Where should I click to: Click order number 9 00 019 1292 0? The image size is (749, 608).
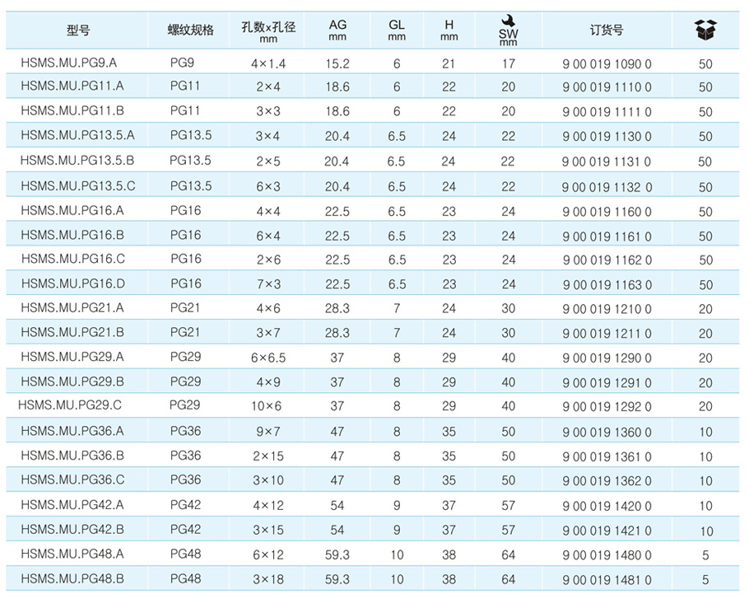(x=607, y=406)
